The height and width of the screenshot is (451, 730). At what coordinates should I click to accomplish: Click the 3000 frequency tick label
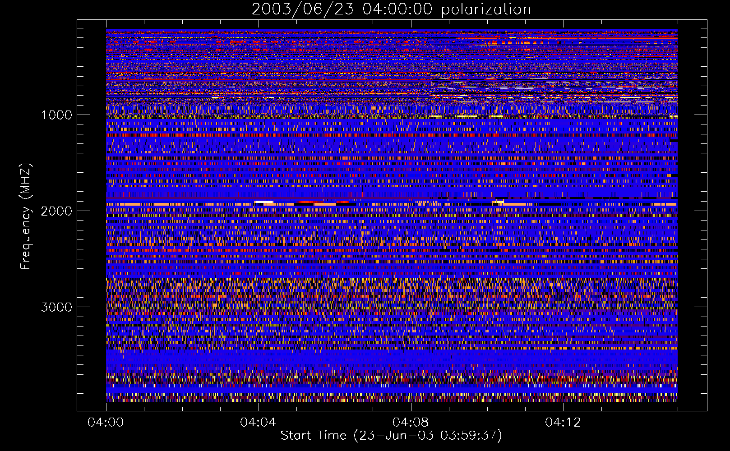56,307
